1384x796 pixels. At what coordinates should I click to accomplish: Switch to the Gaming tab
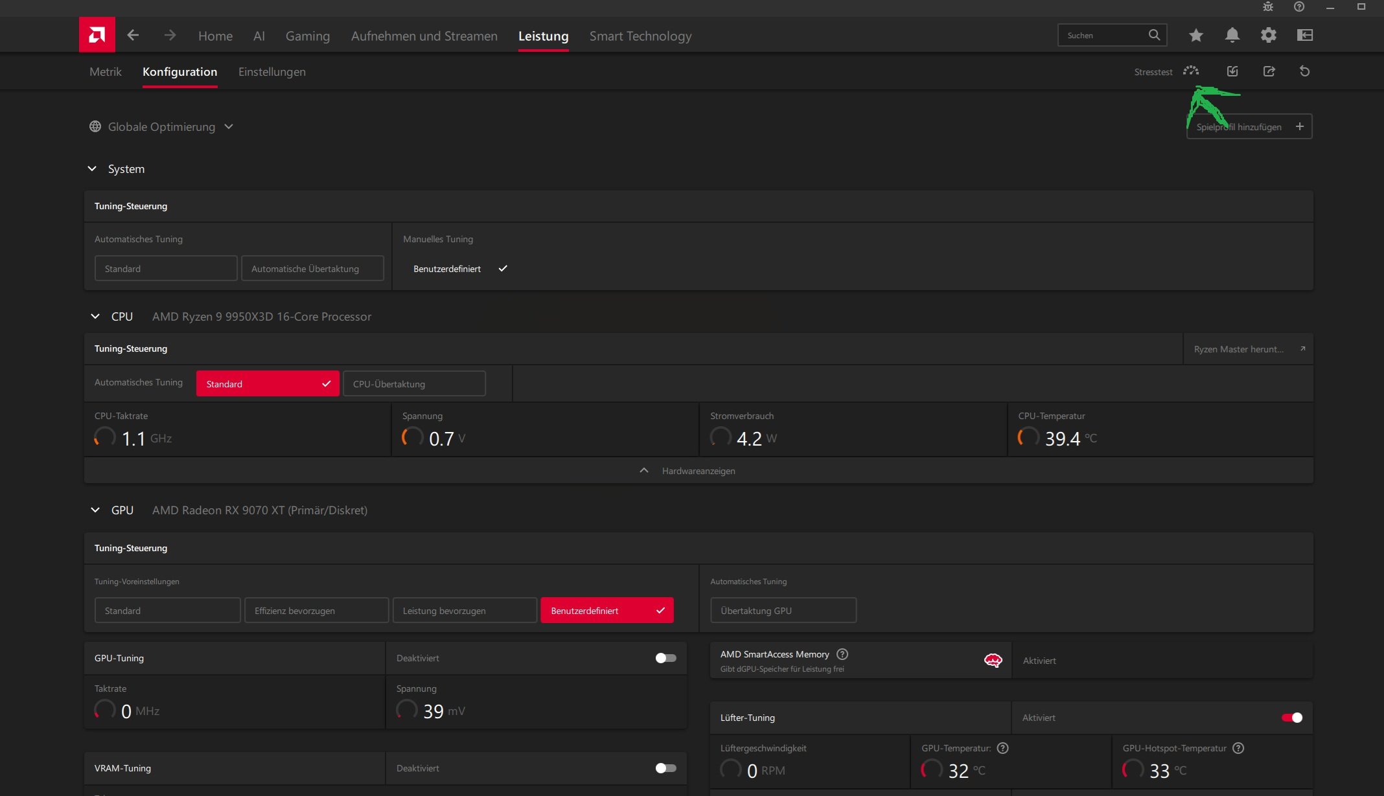pyautogui.click(x=308, y=36)
